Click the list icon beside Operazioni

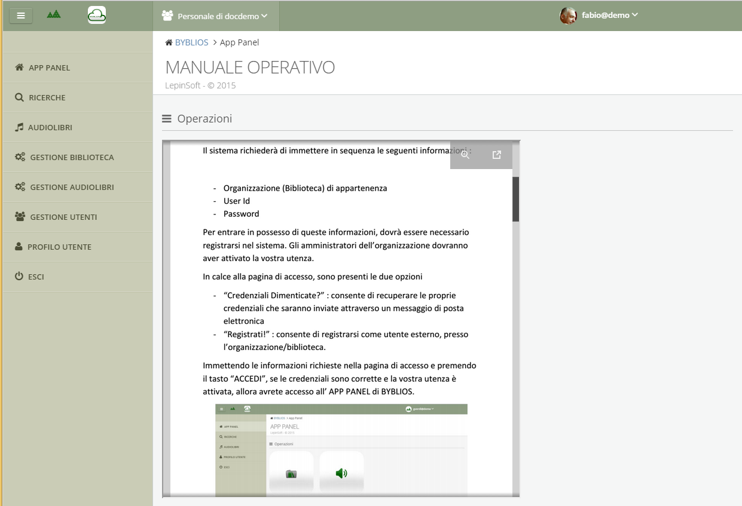coord(167,119)
